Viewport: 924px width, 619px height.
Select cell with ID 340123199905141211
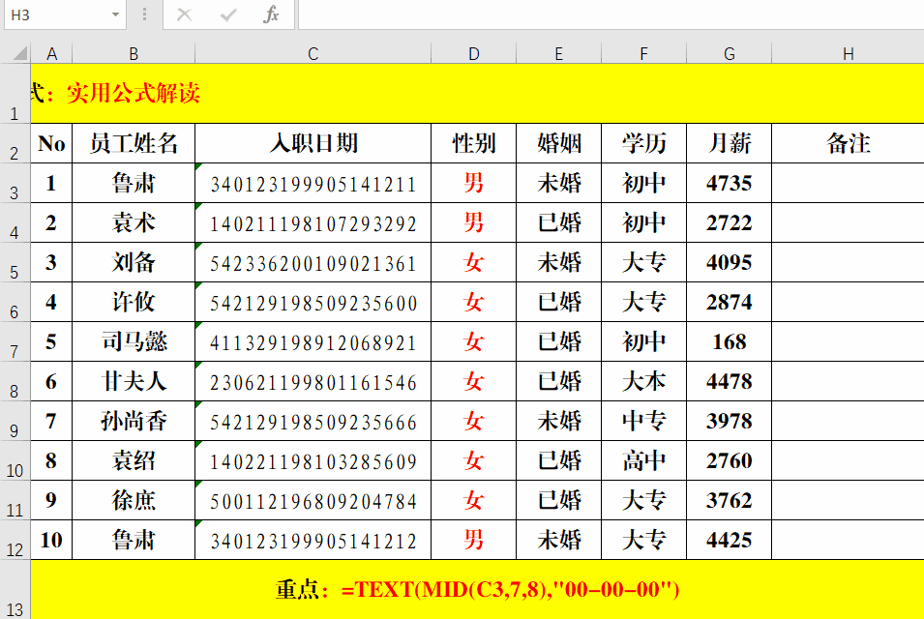[x=313, y=183]
